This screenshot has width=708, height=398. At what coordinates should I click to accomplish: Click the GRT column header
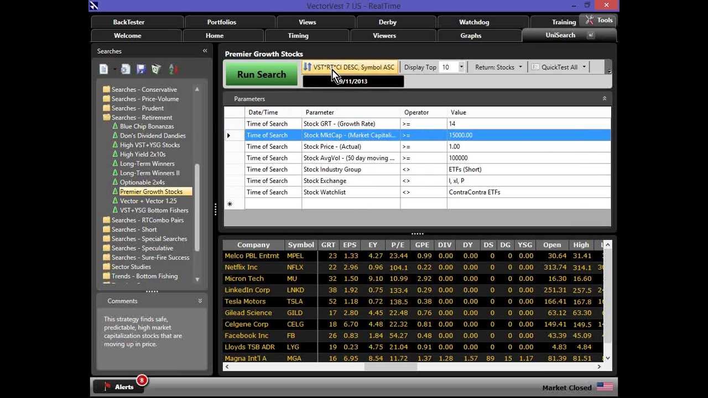(x=328, y=245)
